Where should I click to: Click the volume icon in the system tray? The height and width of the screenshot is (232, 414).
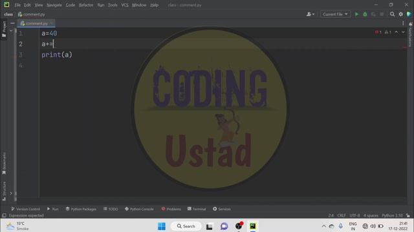tap(373, 226)
